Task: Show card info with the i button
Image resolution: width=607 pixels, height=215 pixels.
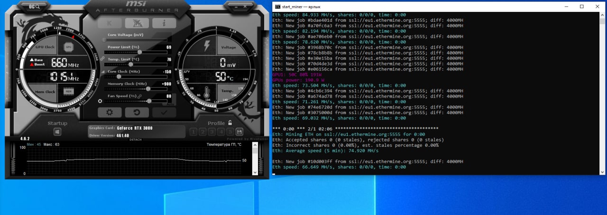Action: tap(164, 23)
